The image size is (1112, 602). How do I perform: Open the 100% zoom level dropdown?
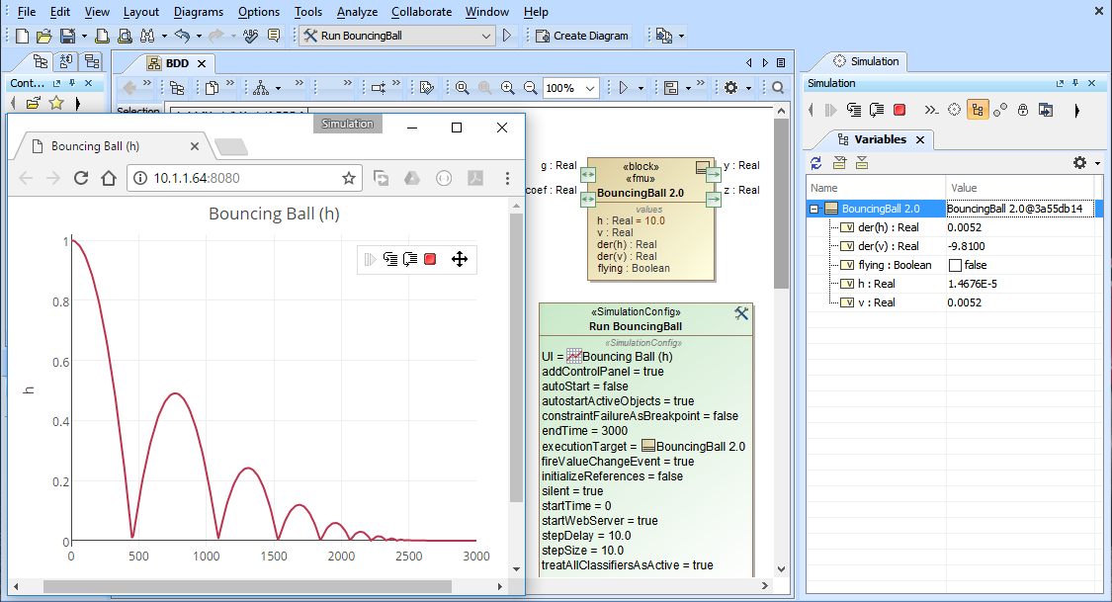(x=589, y=88)
